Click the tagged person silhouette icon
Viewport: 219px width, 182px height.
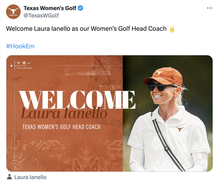coord(9,177)
